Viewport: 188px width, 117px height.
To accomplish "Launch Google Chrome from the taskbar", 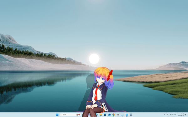I will (114, 115).
